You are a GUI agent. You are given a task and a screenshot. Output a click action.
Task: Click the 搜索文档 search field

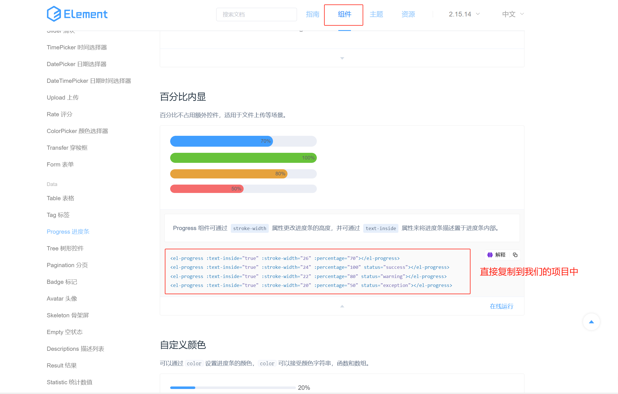[x=256, y=14]
